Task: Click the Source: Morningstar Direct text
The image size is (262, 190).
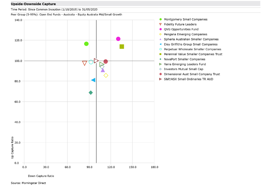Action: click(x=29, y=183)
